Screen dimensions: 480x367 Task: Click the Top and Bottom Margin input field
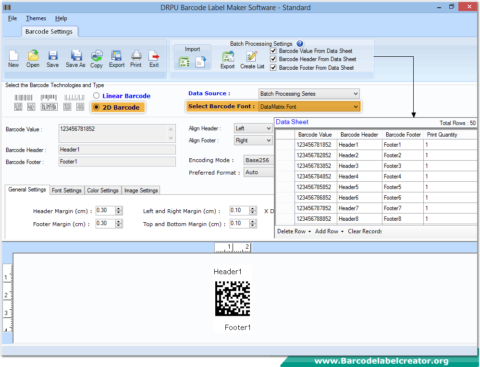click(x=239, y=223)
